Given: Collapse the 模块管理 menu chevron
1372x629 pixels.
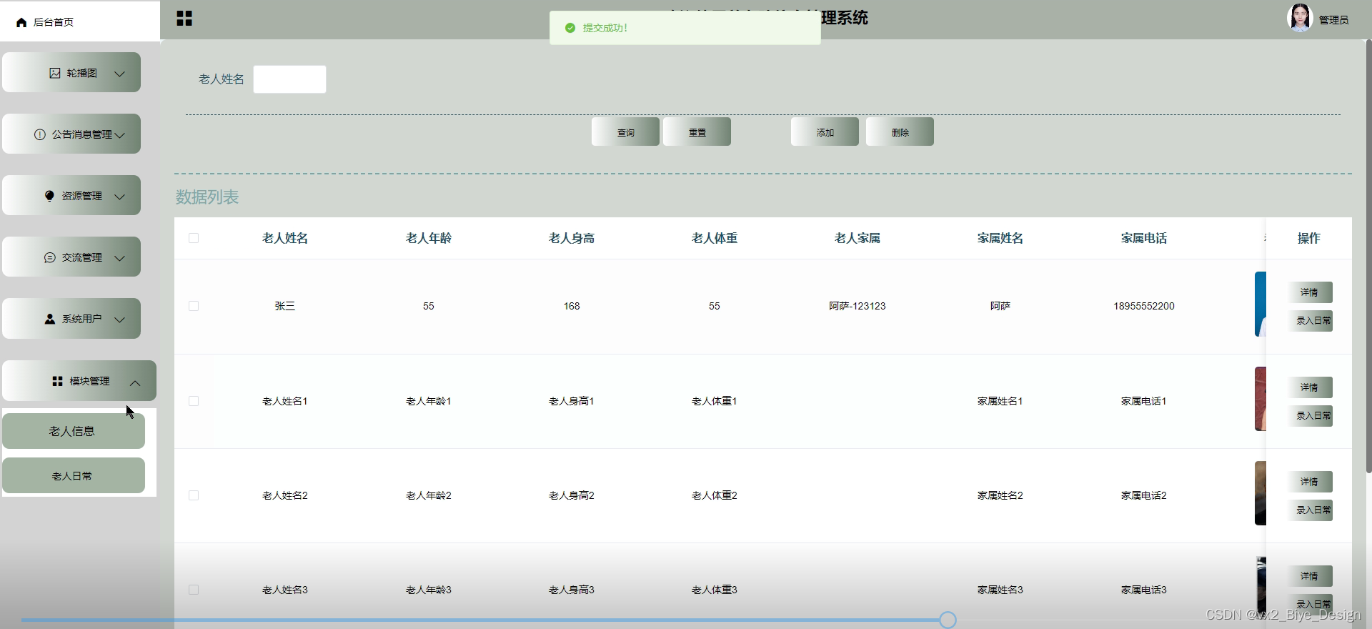Looking at the screenshot, I should (x=135, y=382).
